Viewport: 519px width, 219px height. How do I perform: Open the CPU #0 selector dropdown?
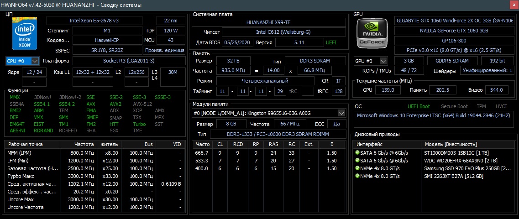tap(22, 61)
